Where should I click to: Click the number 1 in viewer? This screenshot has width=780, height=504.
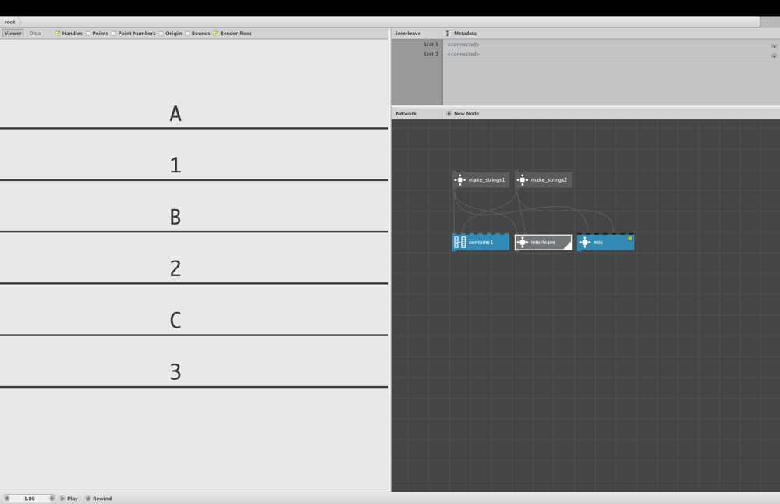pos(175,165)
